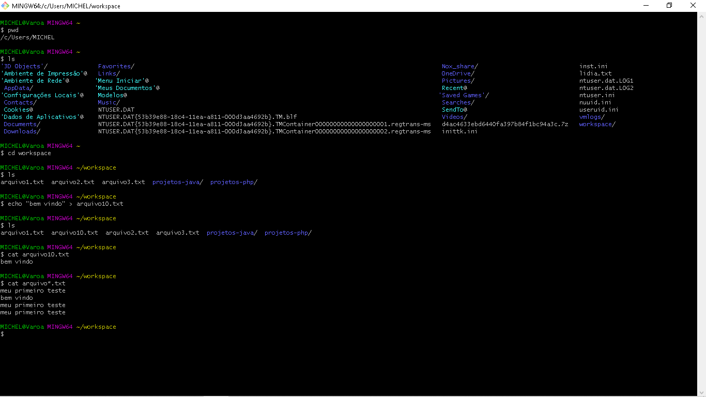
Task: Click arquivo10.txt in the ls file listing
Action: (74, 233)
